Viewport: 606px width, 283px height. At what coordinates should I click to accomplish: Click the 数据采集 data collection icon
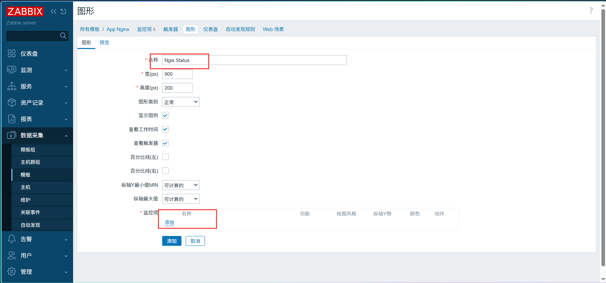12,135
